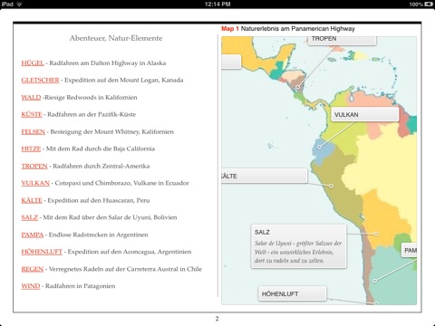The width and height of the screenshot is (435, 326).
Task: Click 'Expedition auf den Mount Logan, Kanada' text
Action: (124, 80)
